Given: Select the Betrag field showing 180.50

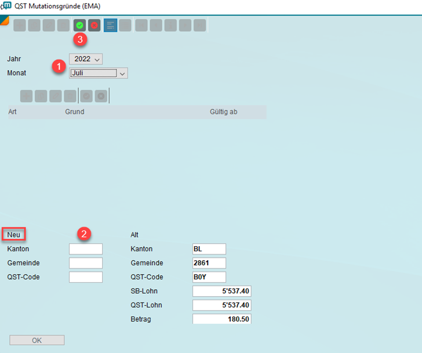Looking at the screenshot, I should 221,319.
